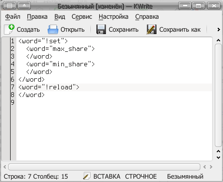
Task: Click the shade window arrow in title bar
Action: coord(24,6)
